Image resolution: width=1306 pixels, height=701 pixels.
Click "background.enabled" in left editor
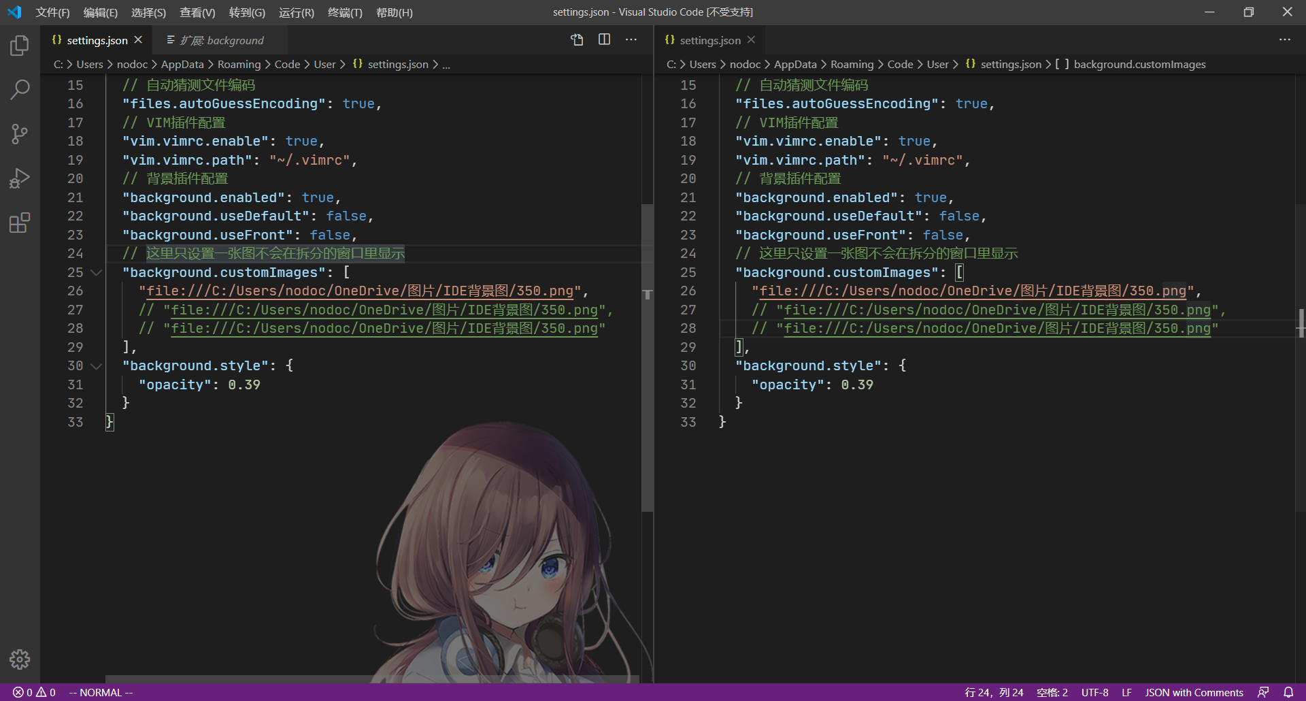coord(203,197)
